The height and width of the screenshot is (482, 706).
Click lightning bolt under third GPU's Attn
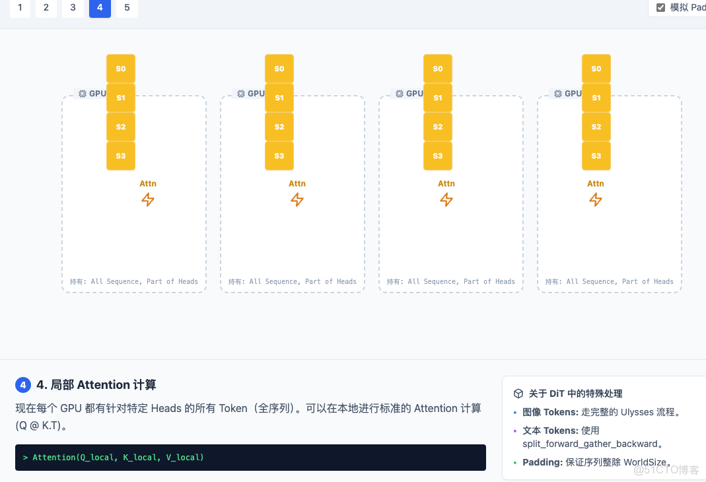[446, 199]
